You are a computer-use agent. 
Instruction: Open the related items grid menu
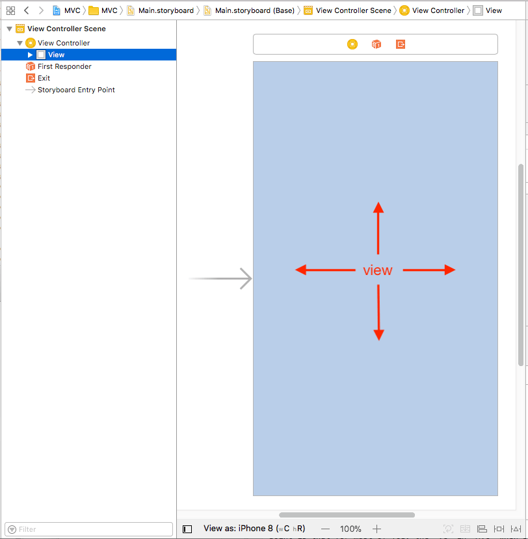tap(10, 10)
